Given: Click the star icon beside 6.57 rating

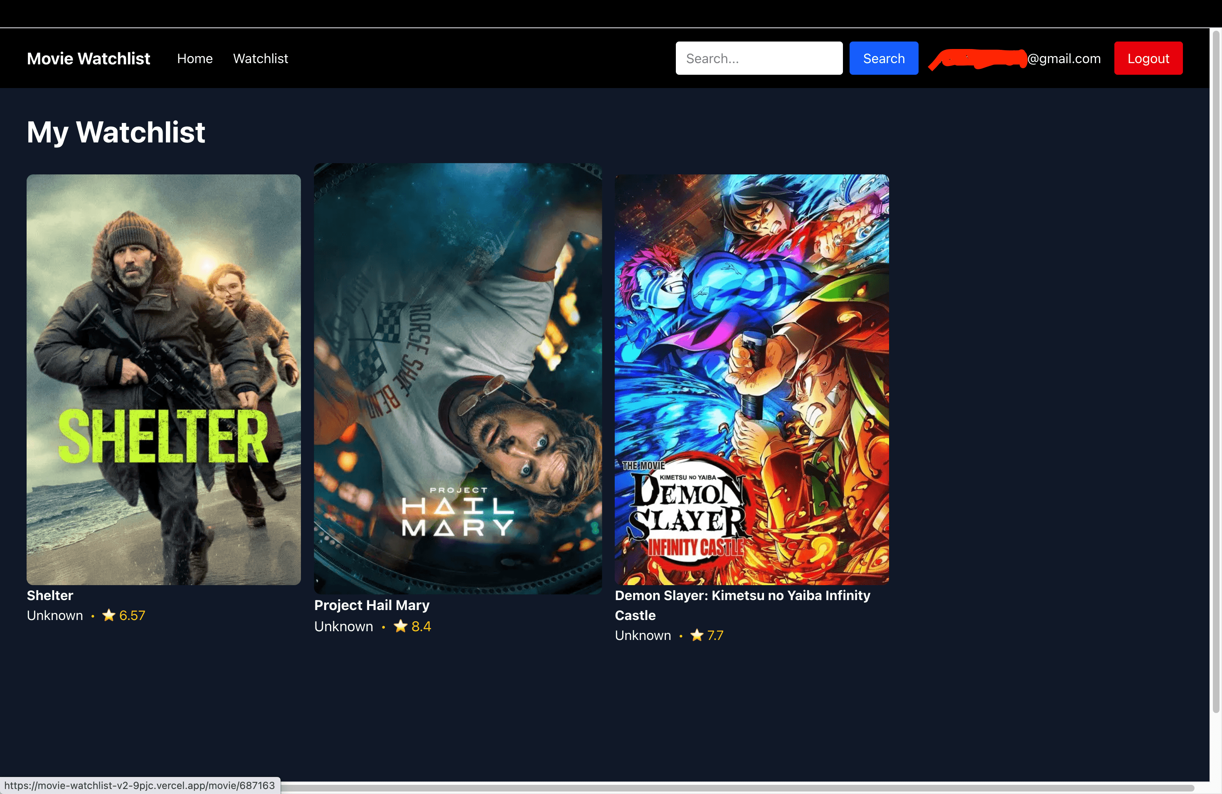Looking at the screenshot, I should (108, 615).
